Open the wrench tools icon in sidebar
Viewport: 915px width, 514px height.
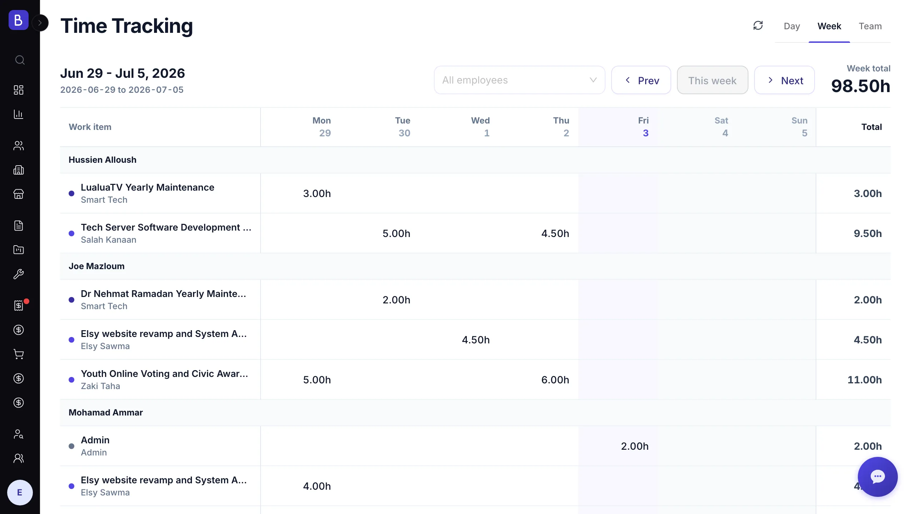[19, 274]
